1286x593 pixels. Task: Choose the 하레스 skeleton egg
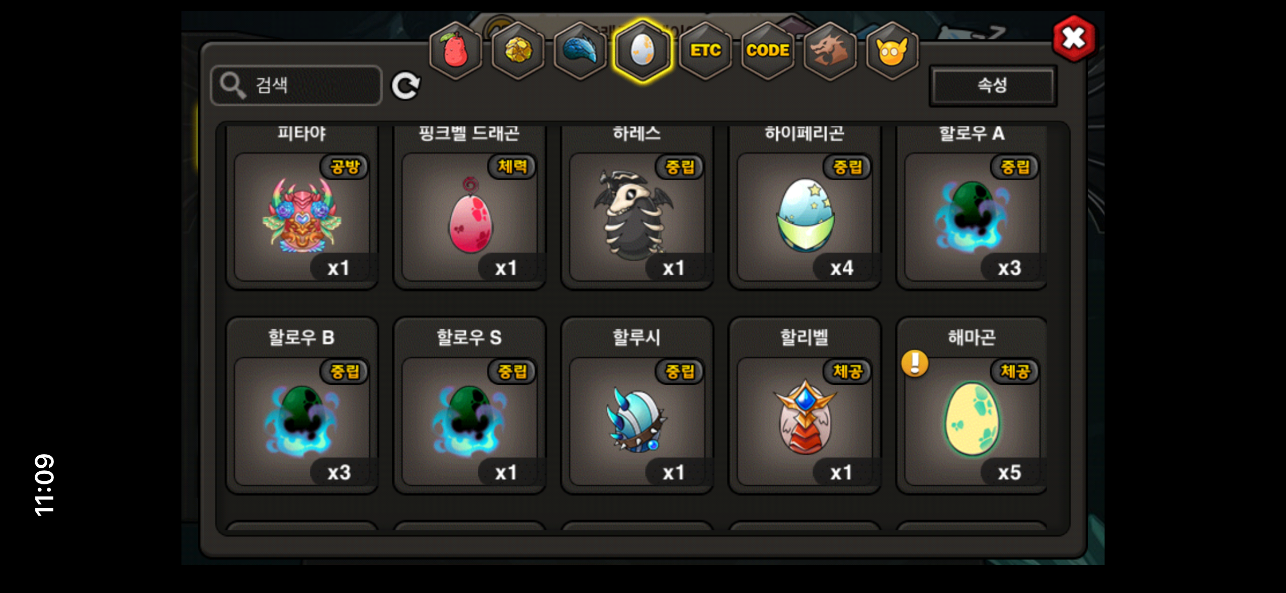(637, 216)
